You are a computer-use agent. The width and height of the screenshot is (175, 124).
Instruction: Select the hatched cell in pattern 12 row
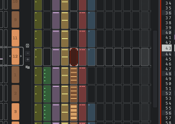tap(145, 57)
